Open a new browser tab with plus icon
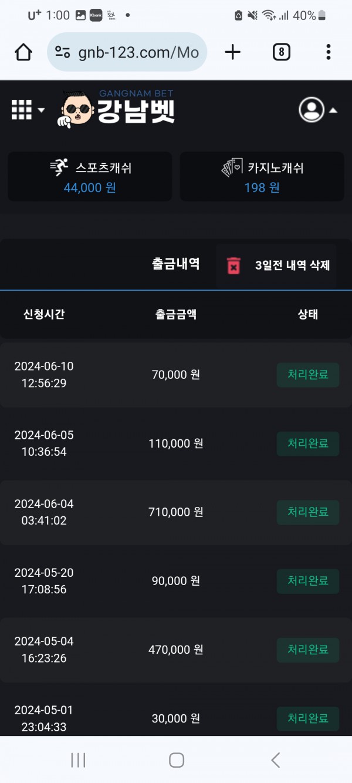Screen dimensions: 352x783 (233, 53)
